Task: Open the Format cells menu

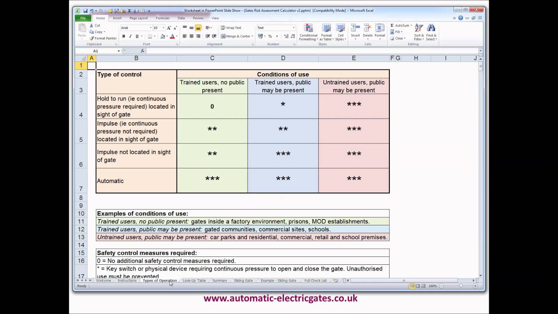Action: [380, 31]
